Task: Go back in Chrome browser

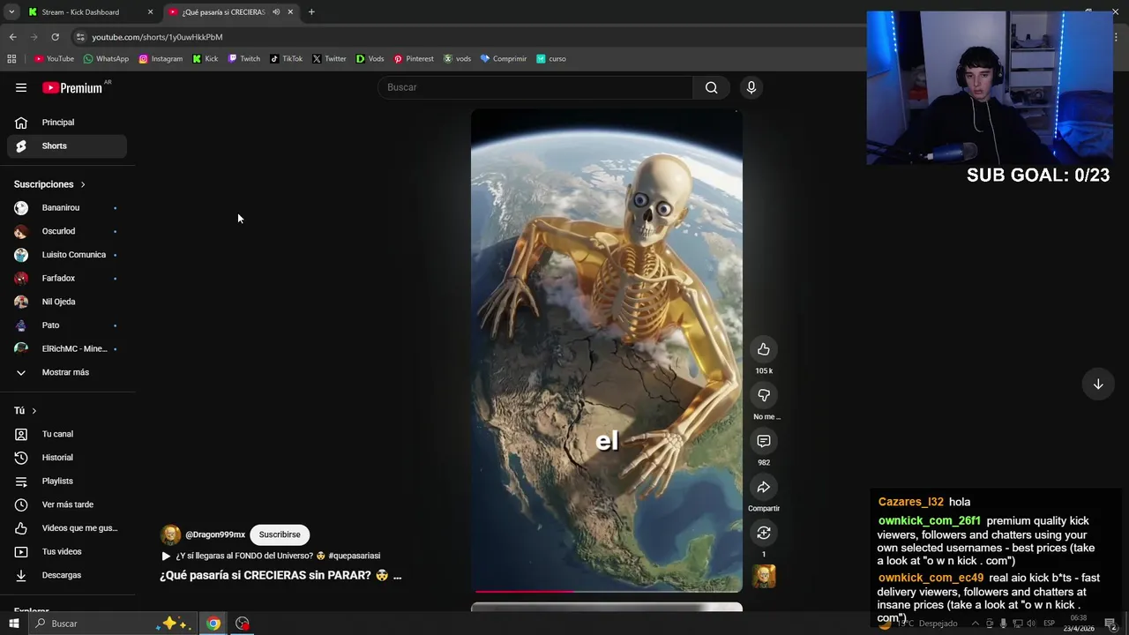Action: [12, 37]
